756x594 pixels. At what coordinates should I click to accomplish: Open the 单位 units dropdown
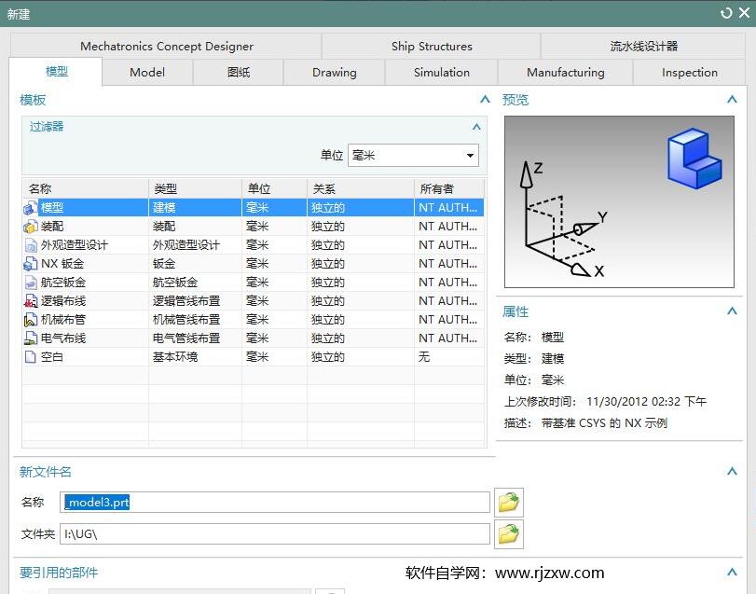[x=413, y=155]
